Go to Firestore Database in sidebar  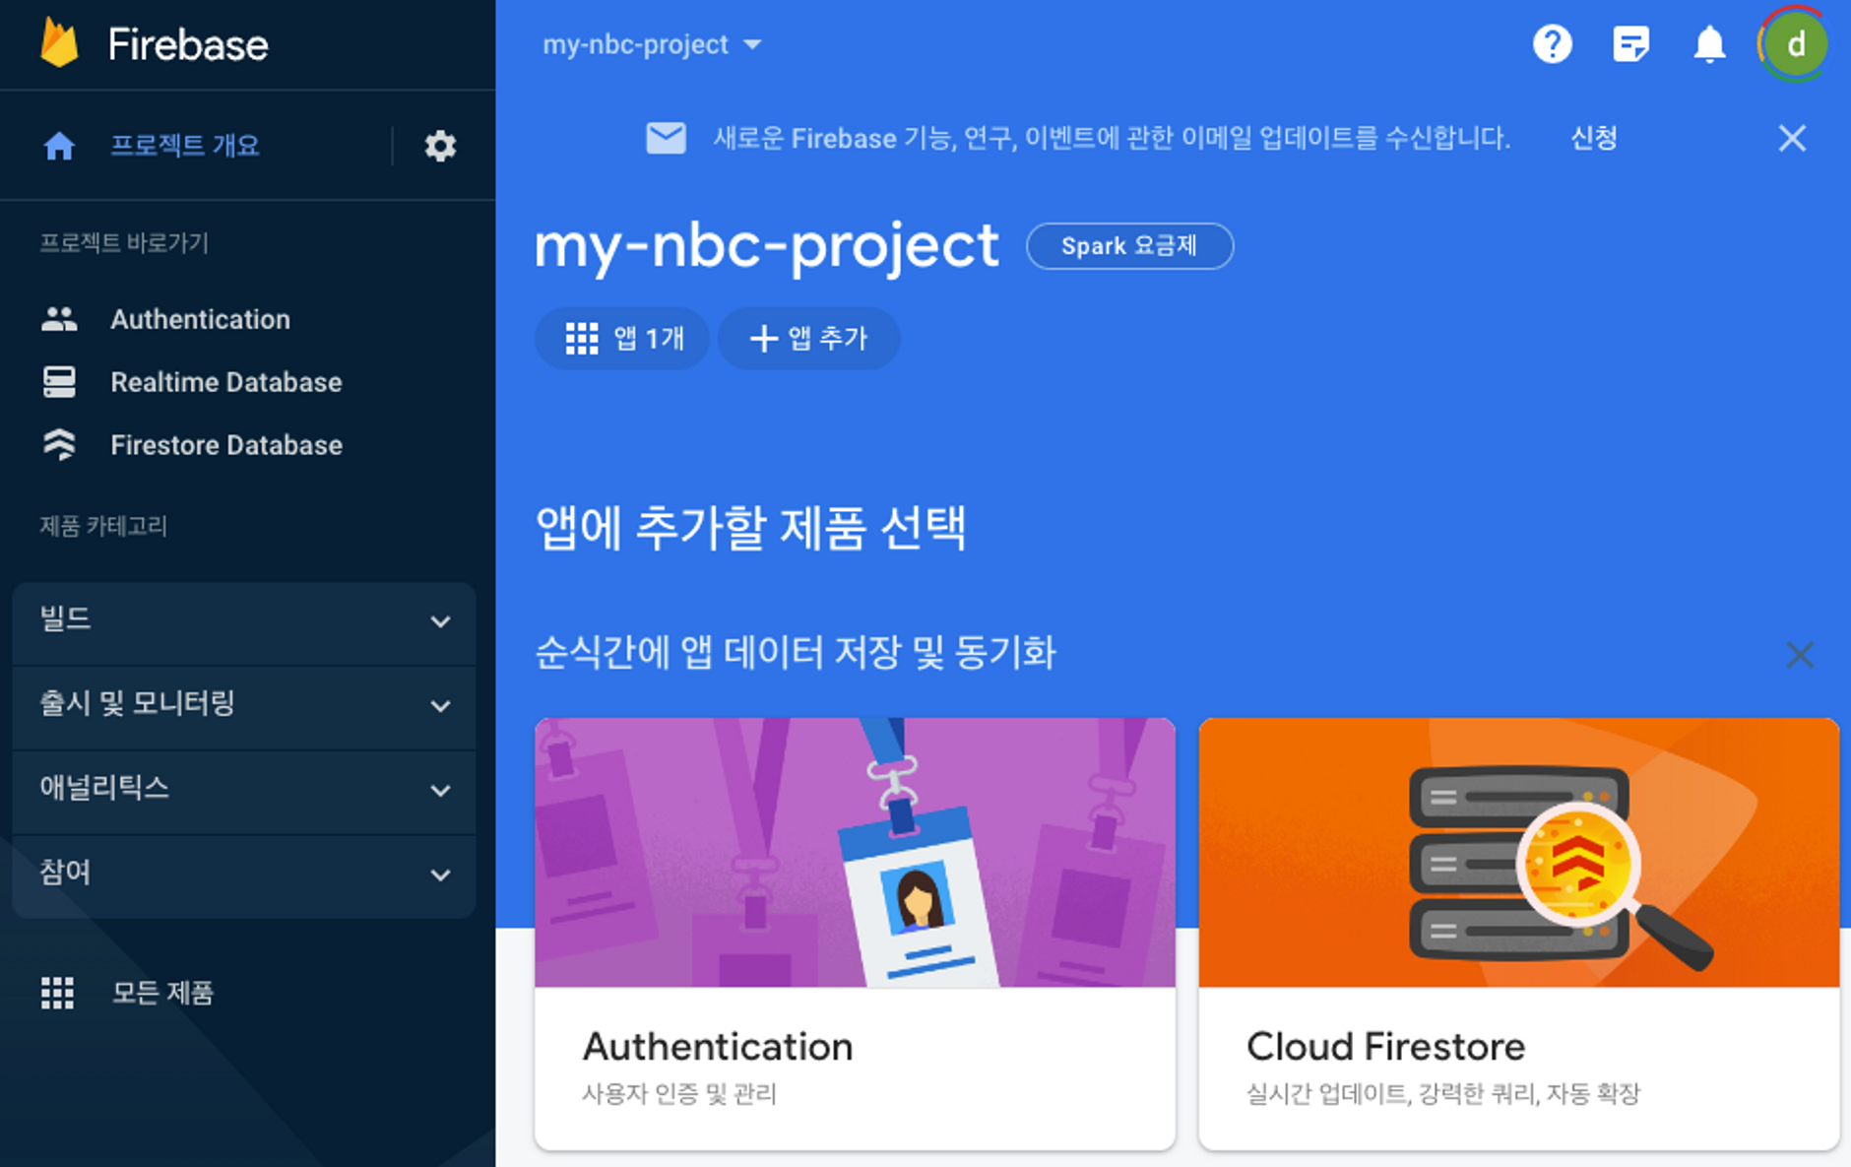226,445
